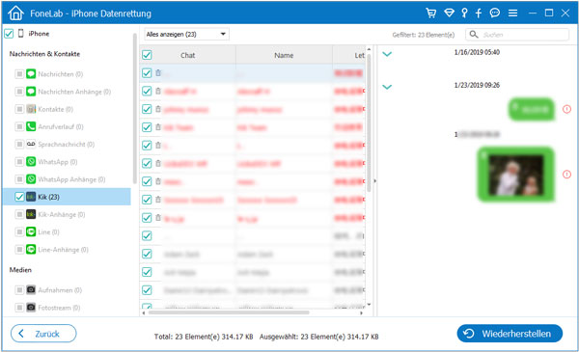Screen dimensions: 579x352
Task: Click the trash icon in first chat row
Action: tap(158, 72)
